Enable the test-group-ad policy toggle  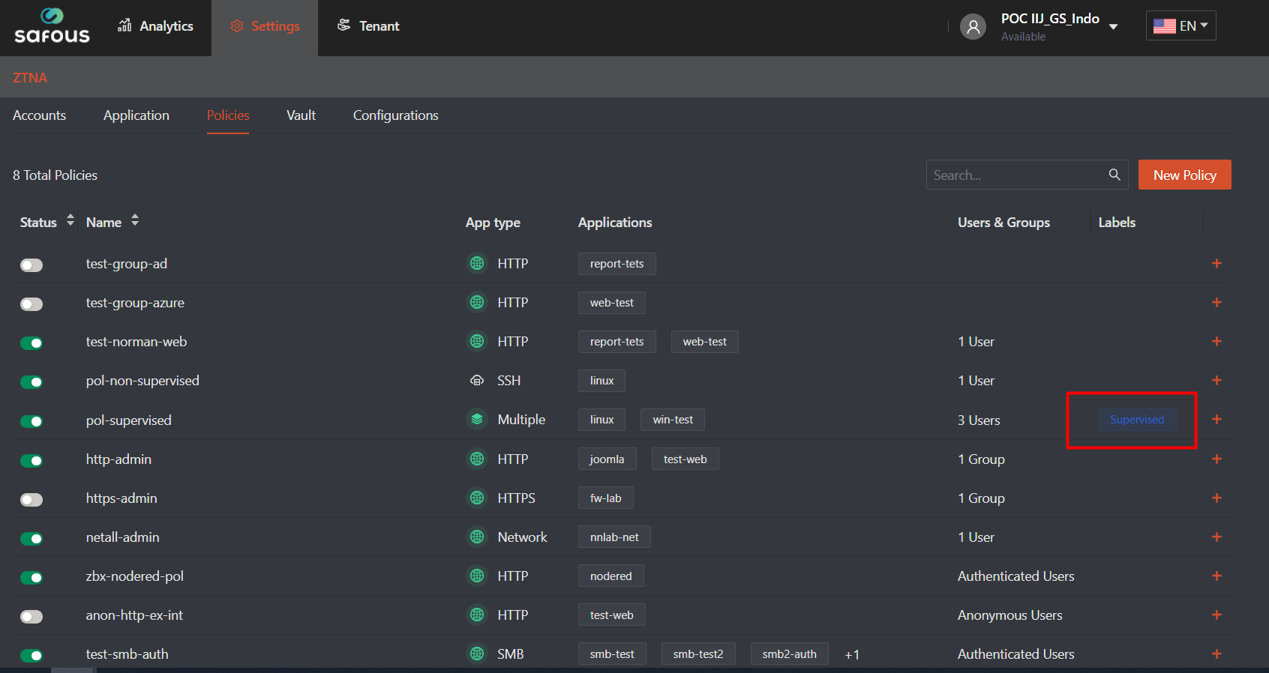pos(31,265)
